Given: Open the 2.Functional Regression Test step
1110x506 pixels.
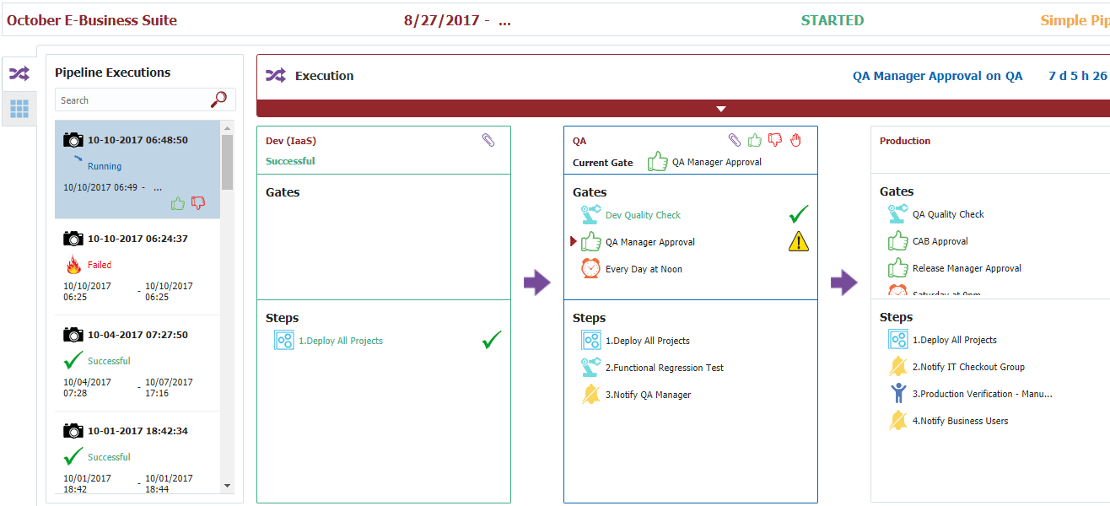Looking at the screenshot, I should (x=664, y=368).
